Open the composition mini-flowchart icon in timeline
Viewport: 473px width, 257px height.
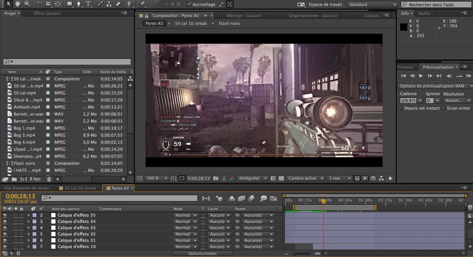click(x=206, y=198)
